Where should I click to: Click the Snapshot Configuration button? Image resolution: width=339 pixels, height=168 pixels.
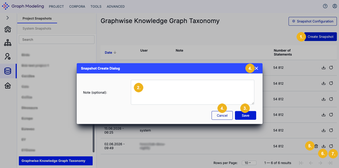[313, 21]
